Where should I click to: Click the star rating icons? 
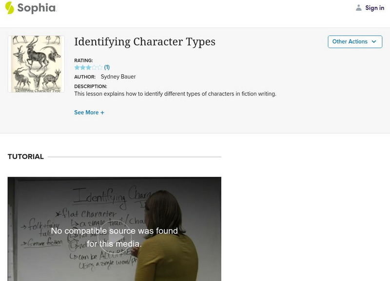88,67
